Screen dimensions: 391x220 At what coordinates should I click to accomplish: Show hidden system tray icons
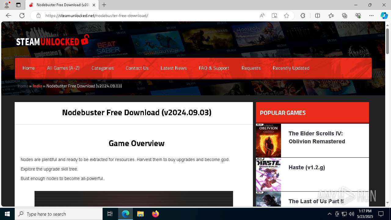click(330, 214)
